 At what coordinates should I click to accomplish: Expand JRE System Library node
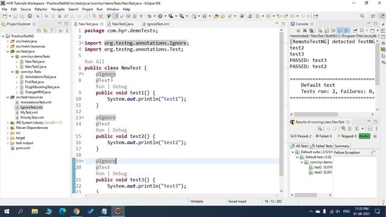[x=8, y=122]
